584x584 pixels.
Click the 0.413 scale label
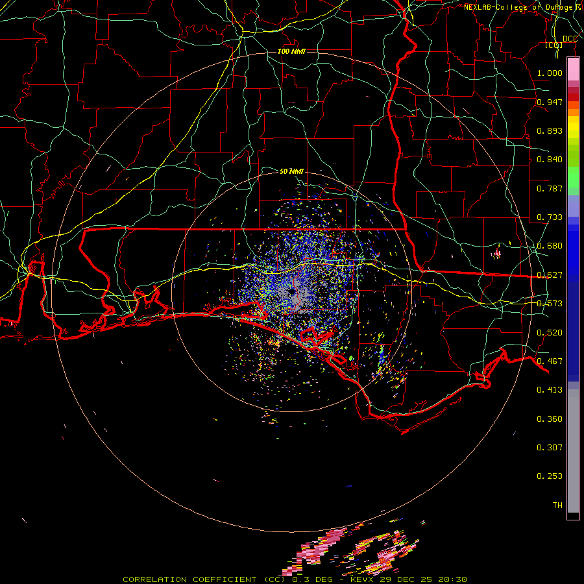550,390
